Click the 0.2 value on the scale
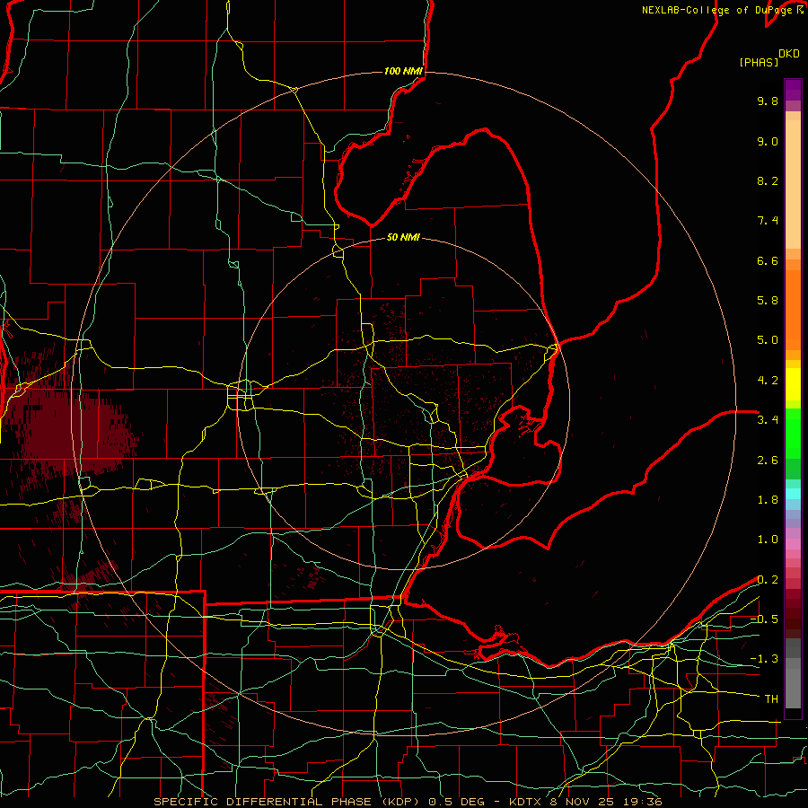Image resolution: width=808 pixels, height=808 pixels. (x=768, y=580)
